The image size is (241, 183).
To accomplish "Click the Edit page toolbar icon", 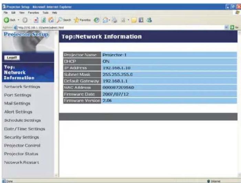I will (x=123, y=20).
